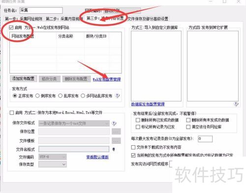Click help icon below 方式四 list
Viewport: 246px width, 193px height.
(236, 104)
